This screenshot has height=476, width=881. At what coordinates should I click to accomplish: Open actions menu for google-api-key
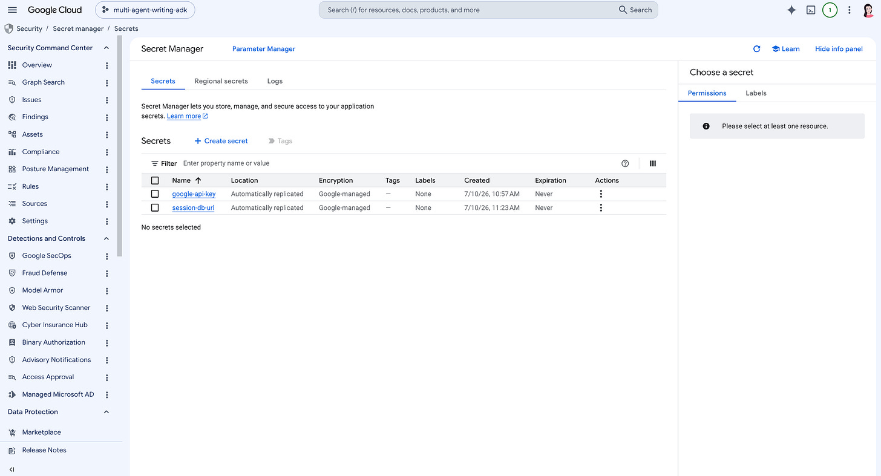601,194
